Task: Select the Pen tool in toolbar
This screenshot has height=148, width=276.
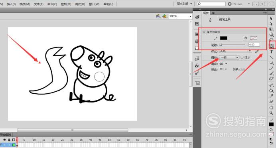Action: 272,46
